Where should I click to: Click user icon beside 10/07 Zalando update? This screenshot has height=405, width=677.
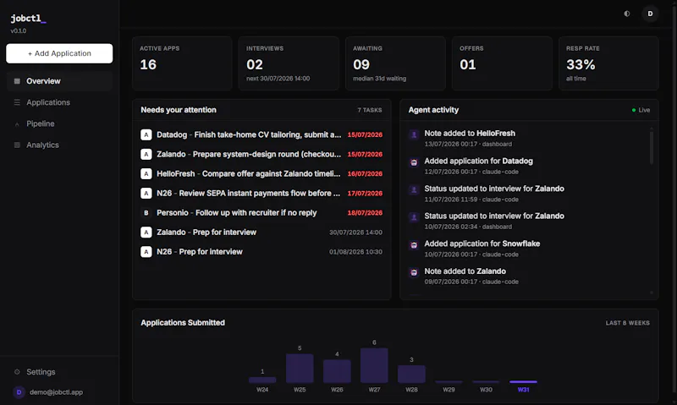pyautogui.click(x=414, y=217)
